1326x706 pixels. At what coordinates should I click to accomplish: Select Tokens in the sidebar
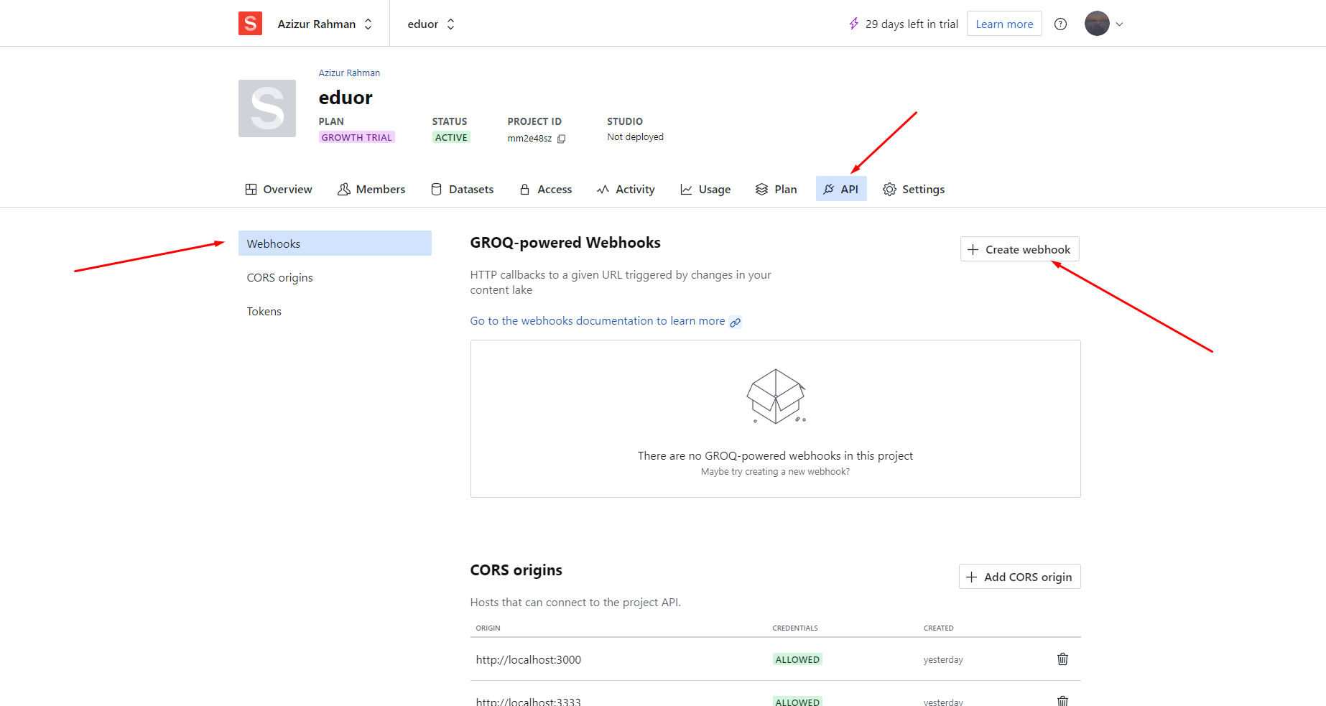click(x=264, y=311)
